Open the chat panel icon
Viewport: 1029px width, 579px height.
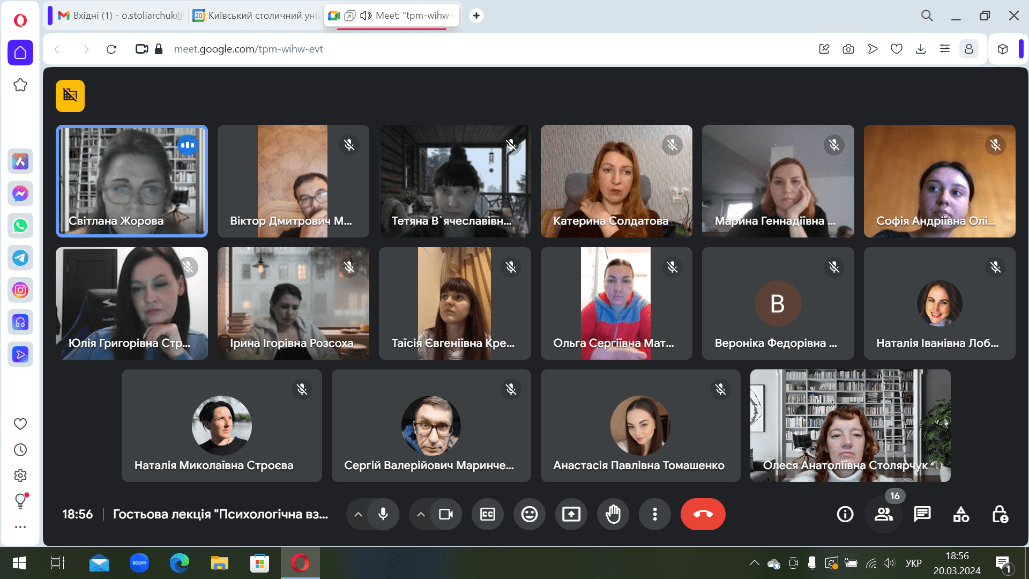(922, 514)
